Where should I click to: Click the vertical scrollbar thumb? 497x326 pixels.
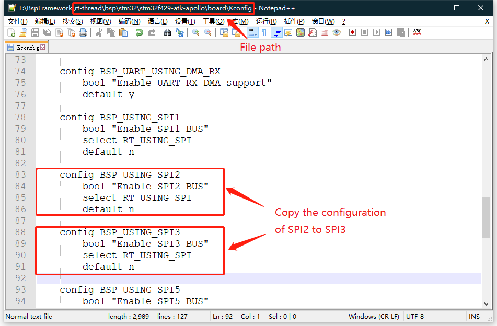486,217
